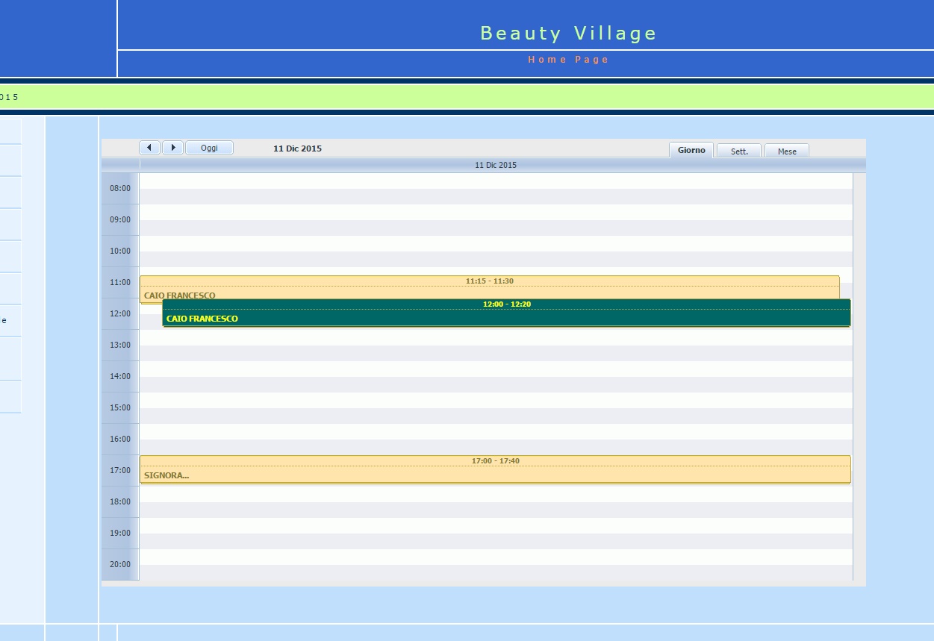Switch to the Mese month view tab
This screenshot has height=641, width=934.
coord(787,151)
